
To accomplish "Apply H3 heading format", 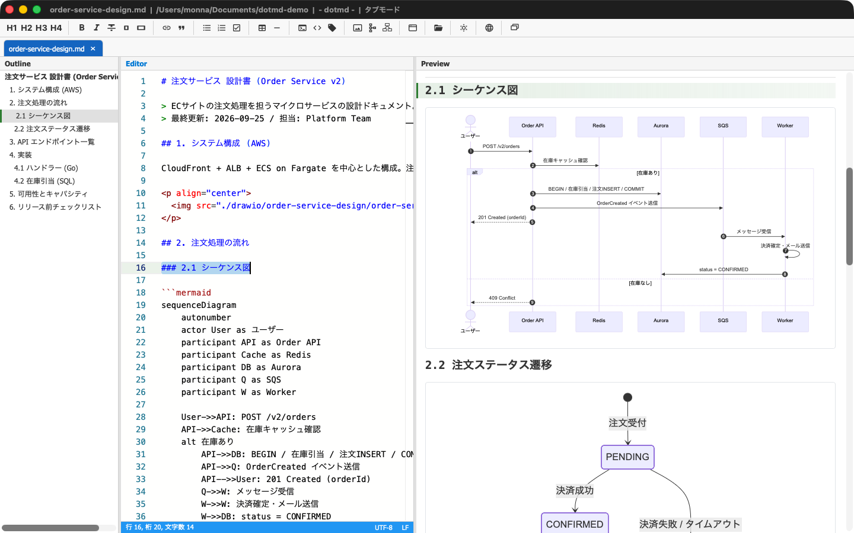I will pos(42,28).
